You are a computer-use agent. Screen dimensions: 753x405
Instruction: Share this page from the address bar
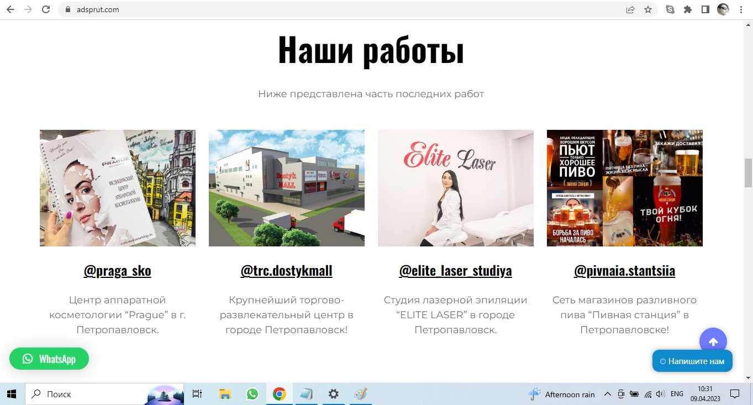click(x=630, y=9)
